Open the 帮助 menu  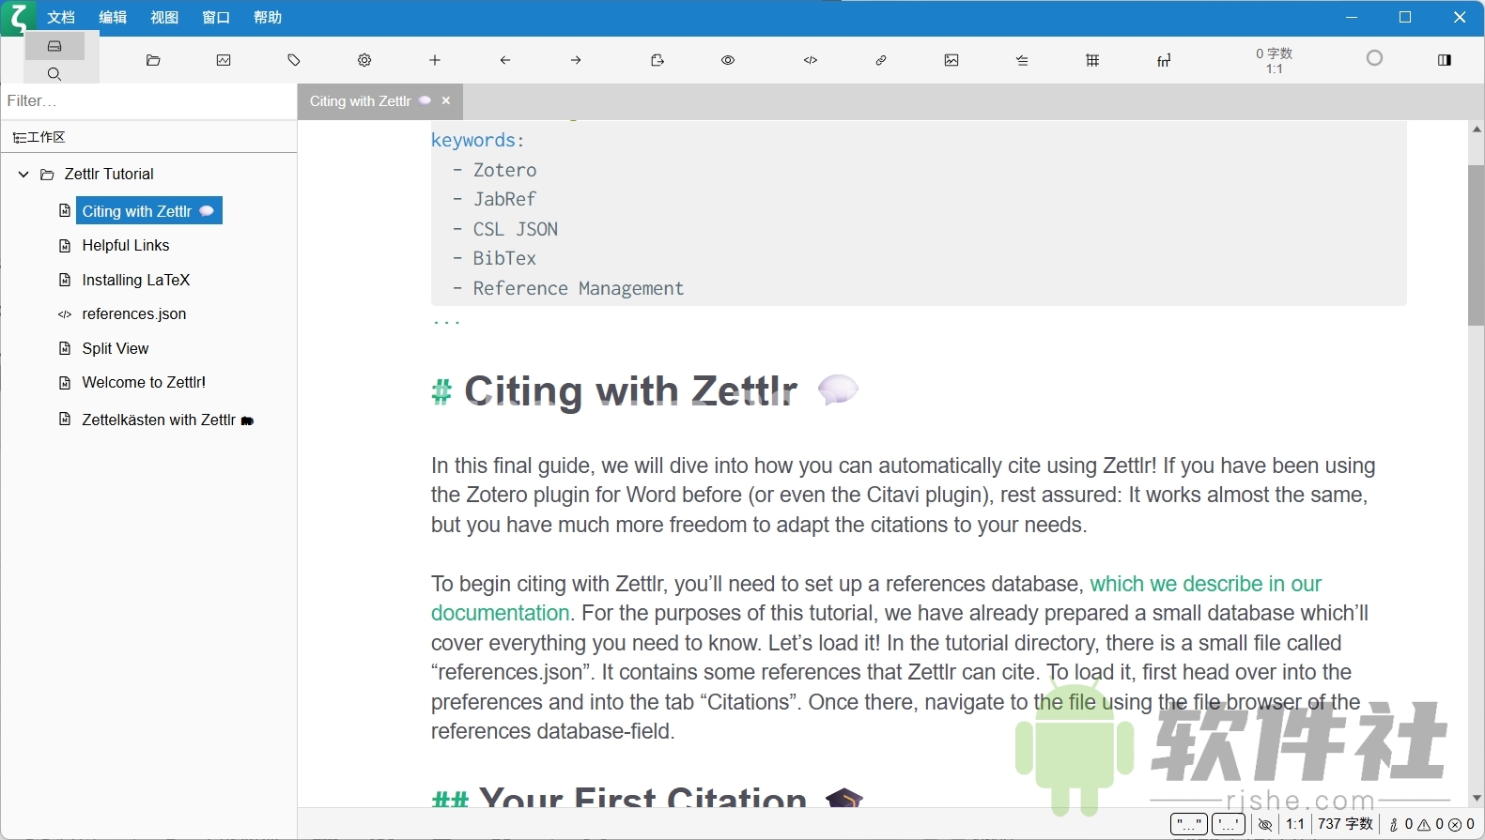[x=268, y=17]
